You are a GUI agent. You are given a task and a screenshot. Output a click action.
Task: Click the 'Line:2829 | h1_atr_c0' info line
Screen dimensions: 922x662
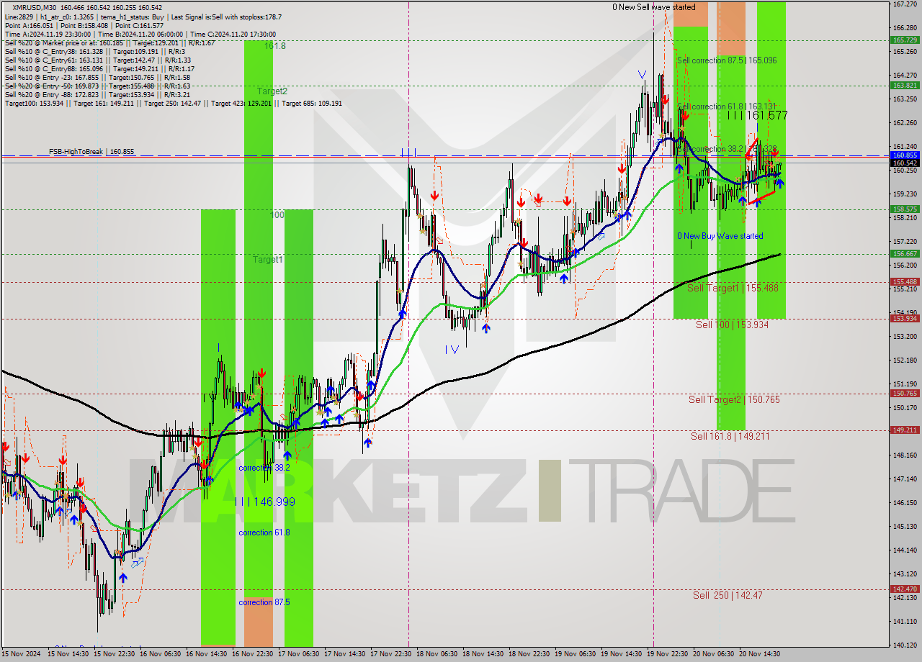pyautogui.click(x=143, y=17)
